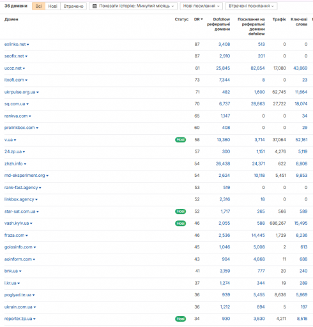Expand the ucoz.net domain arrow
This screenshot has height=327, width=313.
coord(24,68)
